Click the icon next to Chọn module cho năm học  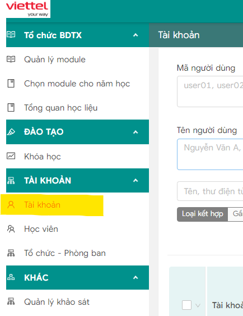click(11, 84)
